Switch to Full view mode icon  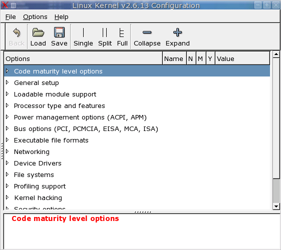122,32
